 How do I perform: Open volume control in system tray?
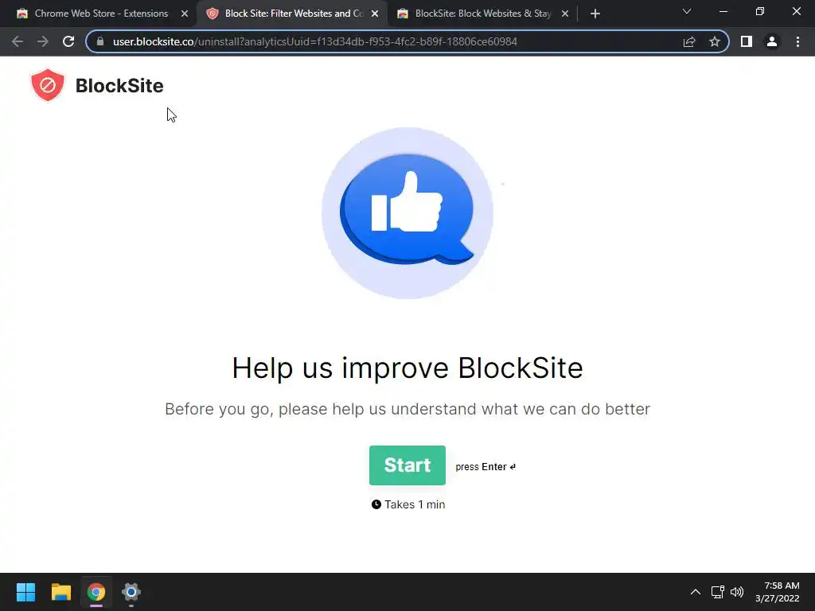click(x=737, y=592)
